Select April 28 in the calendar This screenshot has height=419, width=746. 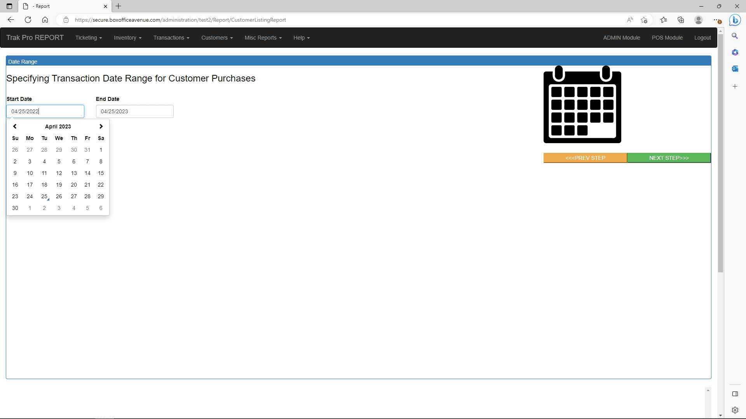click(87, 196)
